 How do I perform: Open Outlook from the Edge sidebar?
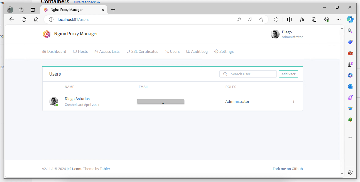pos(350,86)
